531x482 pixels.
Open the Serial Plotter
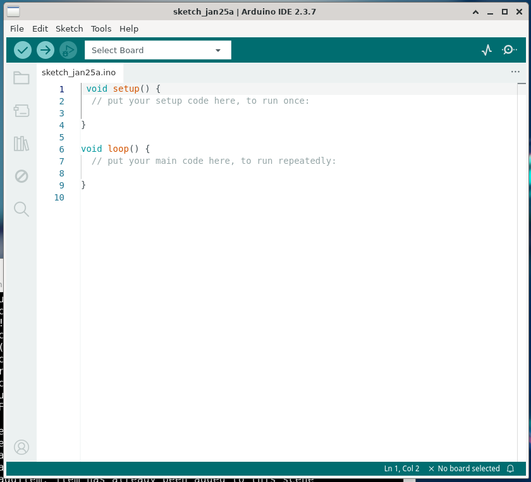click(486, 50)
